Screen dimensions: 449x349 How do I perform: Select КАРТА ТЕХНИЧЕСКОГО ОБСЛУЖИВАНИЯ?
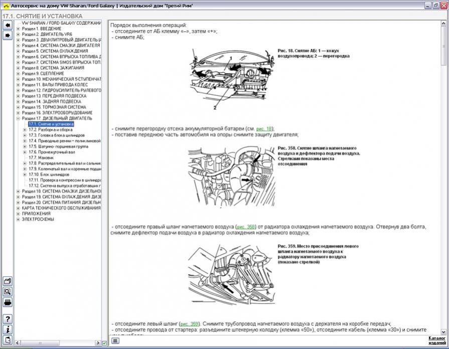coord(61,208)
